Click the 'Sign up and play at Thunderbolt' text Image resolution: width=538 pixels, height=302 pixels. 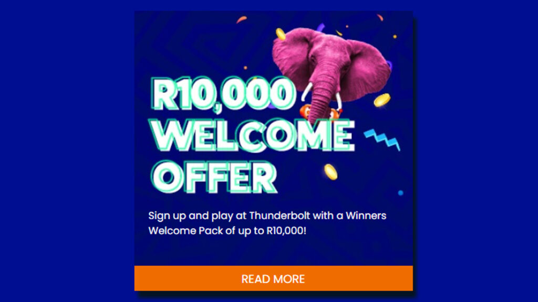(229, 215)
